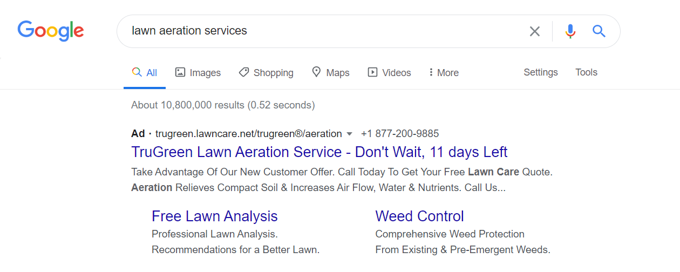
Task: Open the Free Lawn Analysis sitelink
Action: [215, 216]
